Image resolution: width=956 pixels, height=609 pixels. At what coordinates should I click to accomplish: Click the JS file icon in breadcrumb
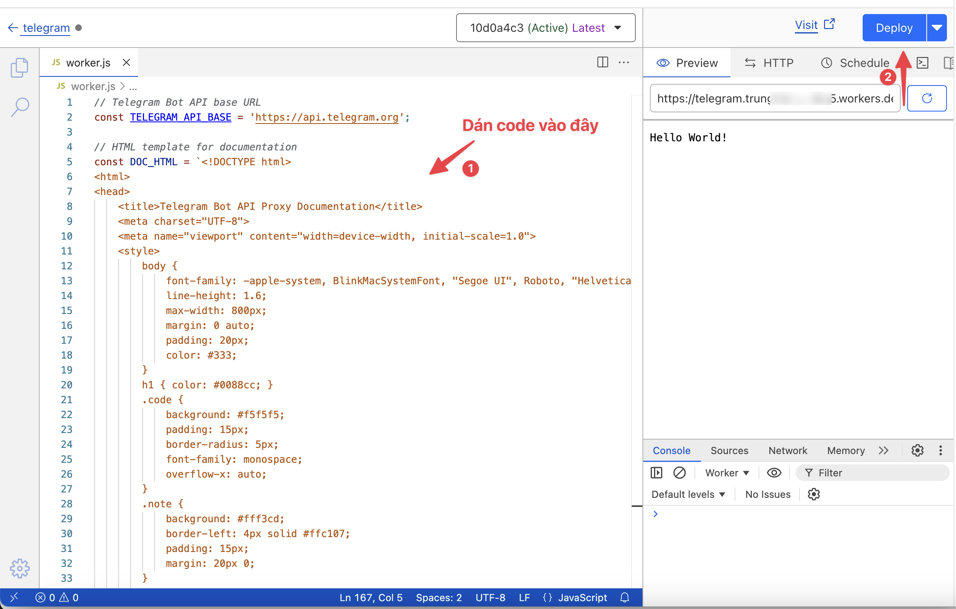(x=61, y=86)
